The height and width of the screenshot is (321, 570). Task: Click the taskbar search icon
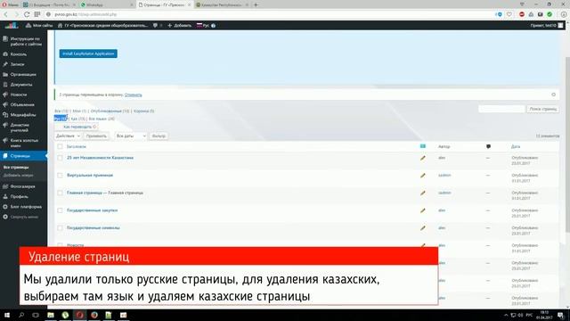[21, 315]
